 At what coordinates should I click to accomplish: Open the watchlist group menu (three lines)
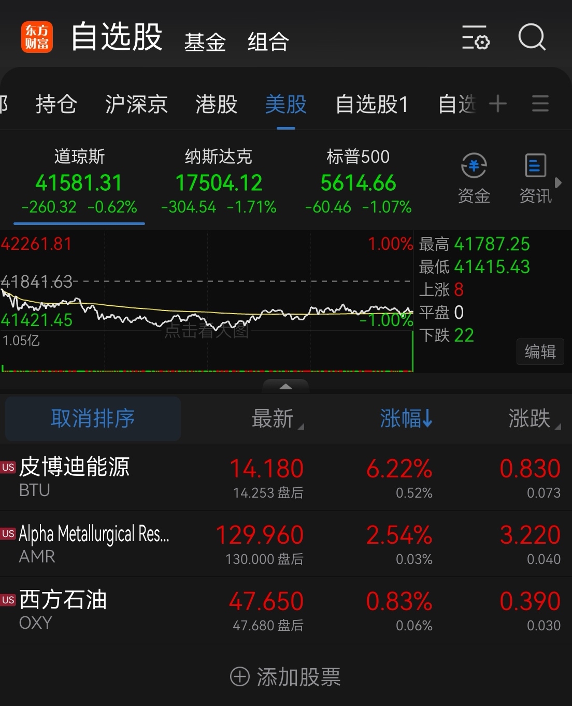pos(540,104)
